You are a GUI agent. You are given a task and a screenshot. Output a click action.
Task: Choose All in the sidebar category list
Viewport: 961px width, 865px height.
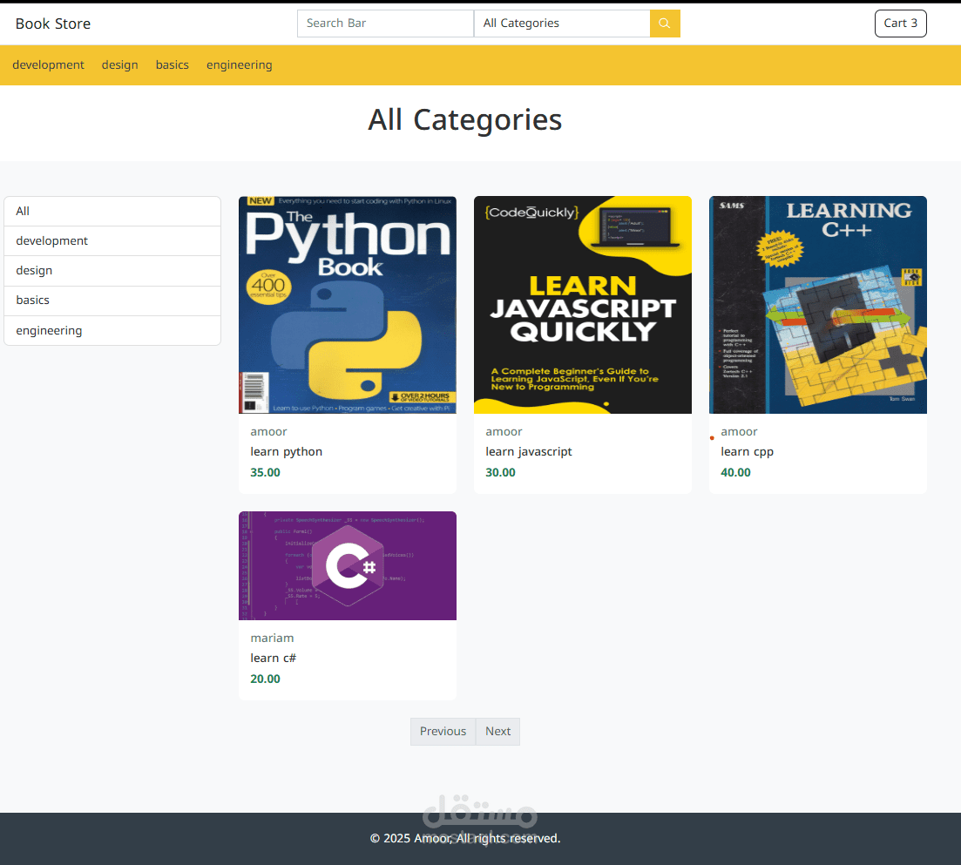(x=112, y=212)
